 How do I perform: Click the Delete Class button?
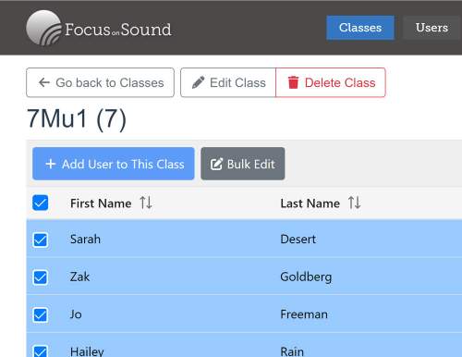(331, 82)
